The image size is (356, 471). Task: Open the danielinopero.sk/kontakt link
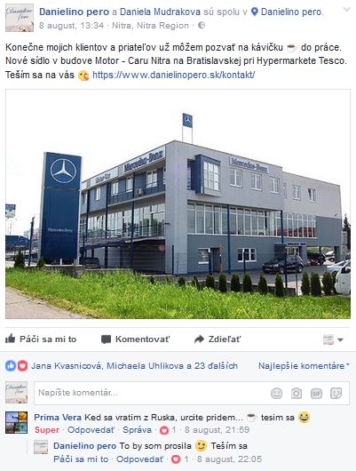point(173,75)
